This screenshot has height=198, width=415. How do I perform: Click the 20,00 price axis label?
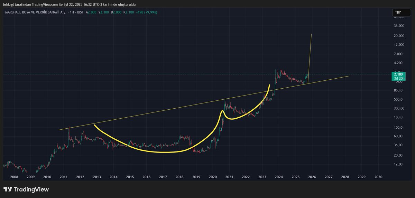coord(399,155)
